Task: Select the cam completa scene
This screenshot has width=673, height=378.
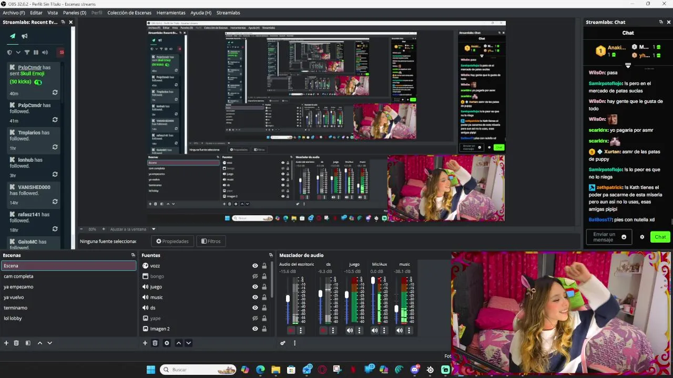Action: 68,276
